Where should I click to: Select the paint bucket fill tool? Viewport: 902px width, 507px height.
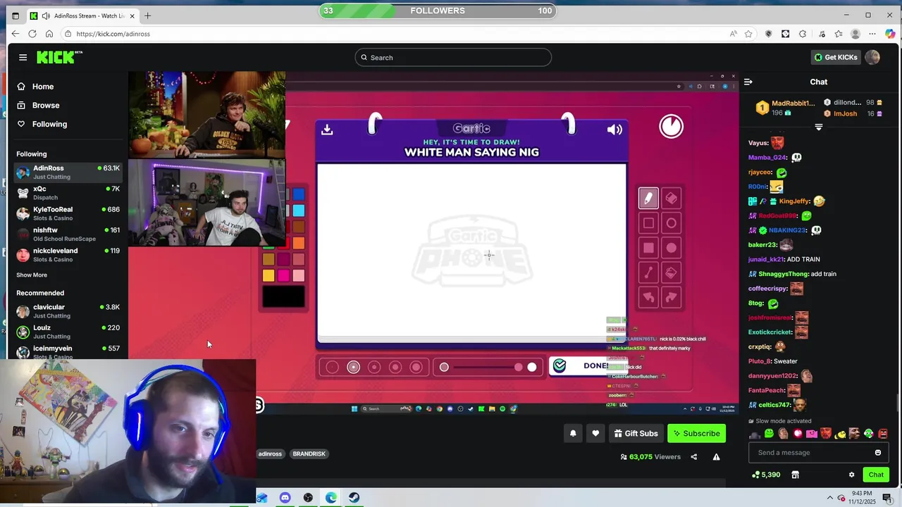coord(671,273)
